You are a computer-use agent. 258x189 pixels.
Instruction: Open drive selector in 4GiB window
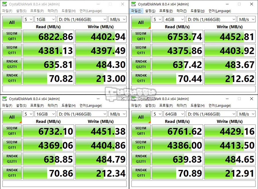211,19
